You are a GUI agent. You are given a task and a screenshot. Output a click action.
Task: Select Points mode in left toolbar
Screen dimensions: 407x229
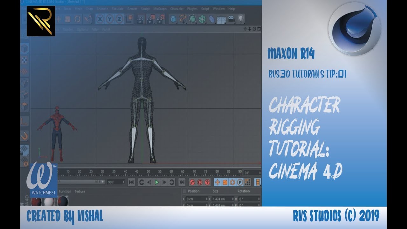pos(24,84)
